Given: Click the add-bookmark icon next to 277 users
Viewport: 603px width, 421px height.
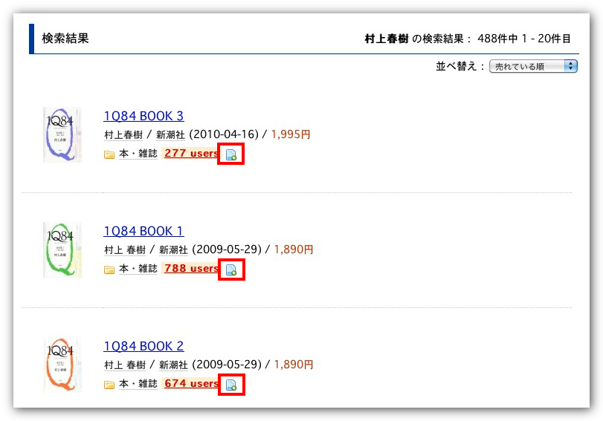Looking at the screenshot, I should (231, 154).
